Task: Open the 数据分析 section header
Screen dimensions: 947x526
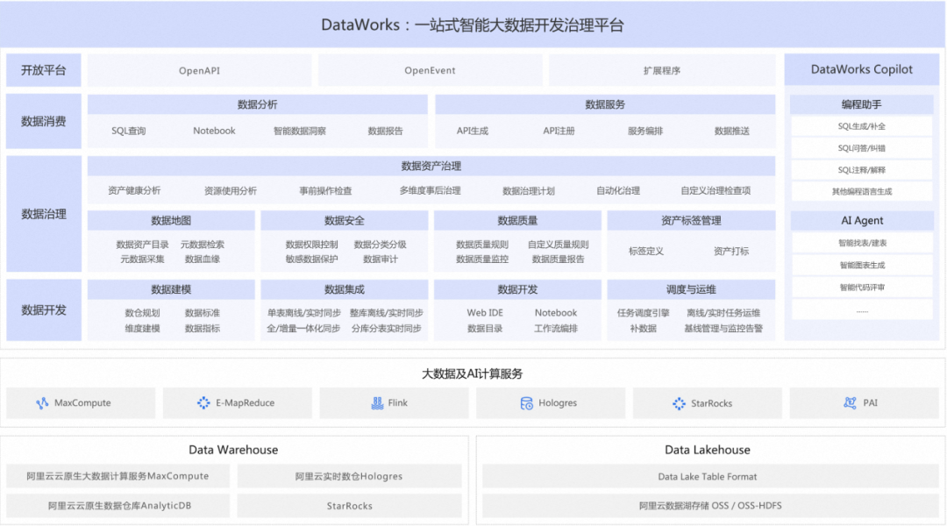Action: click(257, 104)
